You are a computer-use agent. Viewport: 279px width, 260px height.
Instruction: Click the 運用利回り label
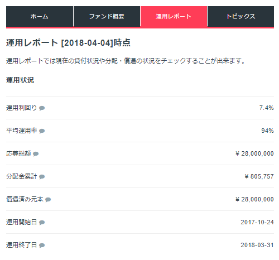(x=22, y=108)
